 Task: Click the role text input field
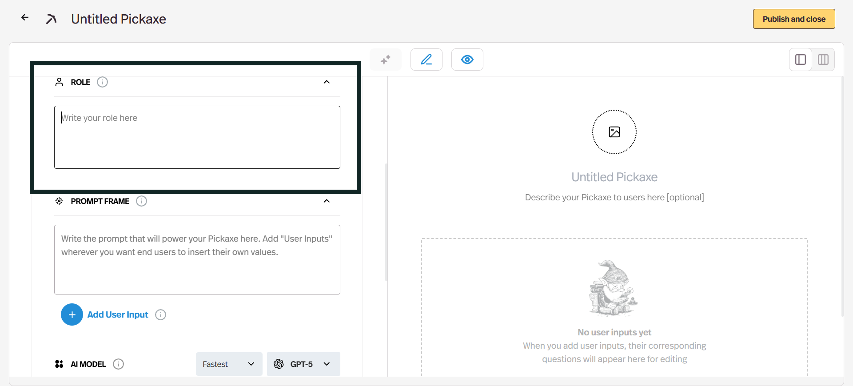[x=197, y=137]
